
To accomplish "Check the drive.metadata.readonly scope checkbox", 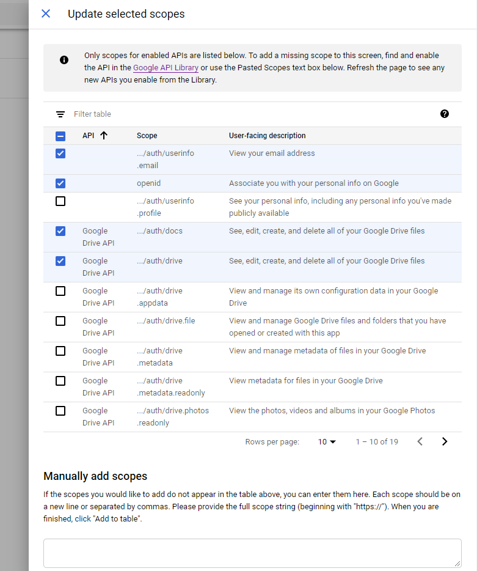I will tap(60, 381).
